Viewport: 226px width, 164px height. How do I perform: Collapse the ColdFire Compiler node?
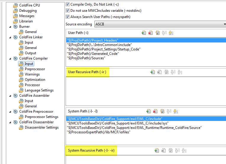tap(10, 59)
